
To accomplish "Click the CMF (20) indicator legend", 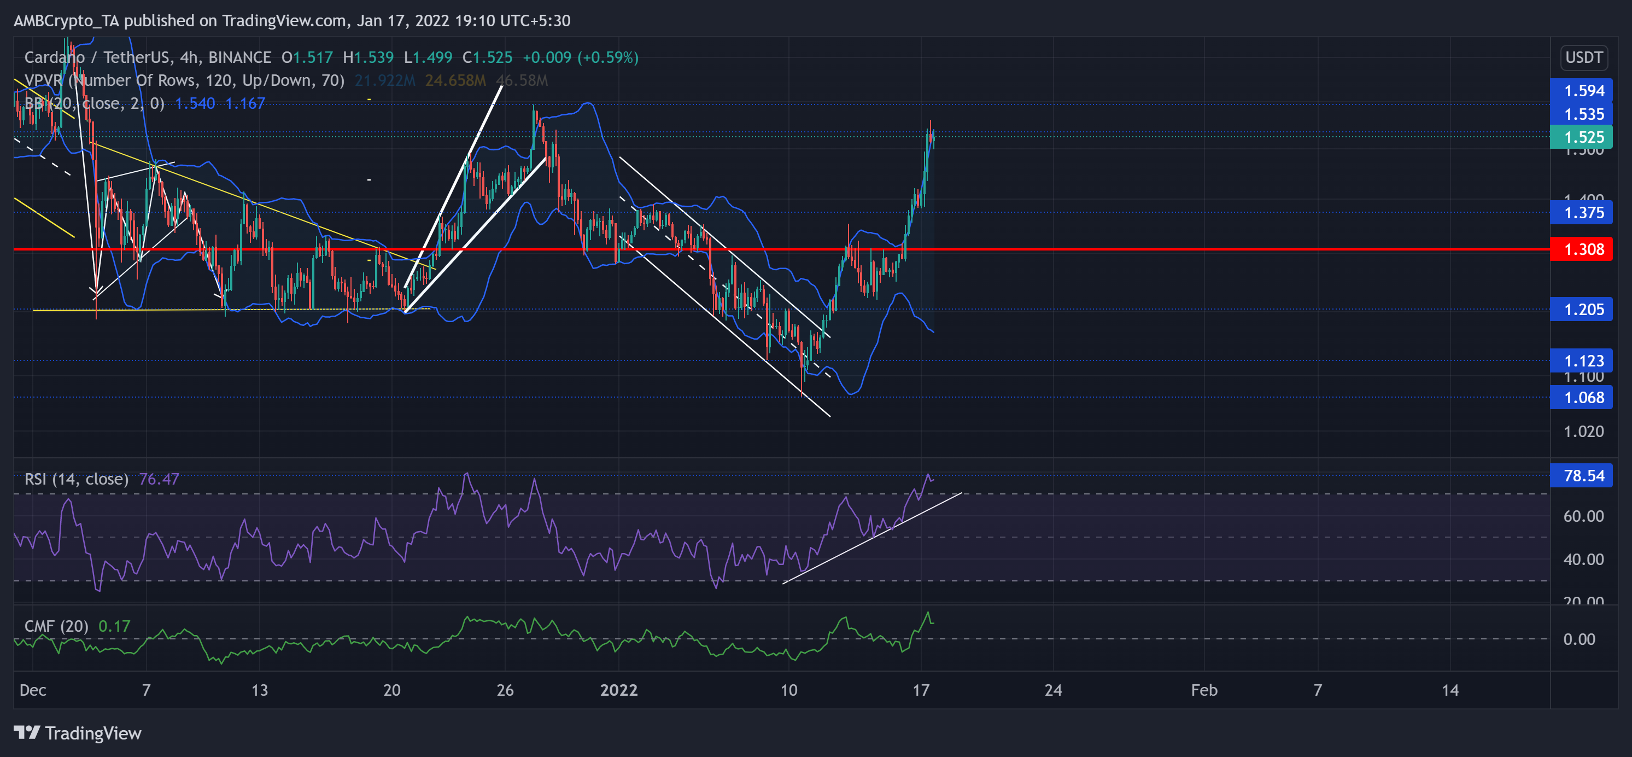I will click(x=56, y=626).
